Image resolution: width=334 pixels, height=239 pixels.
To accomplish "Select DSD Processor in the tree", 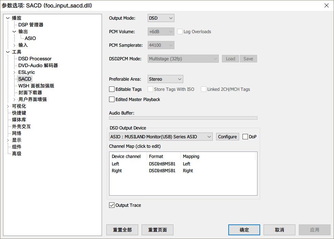I will click(35, 59).
